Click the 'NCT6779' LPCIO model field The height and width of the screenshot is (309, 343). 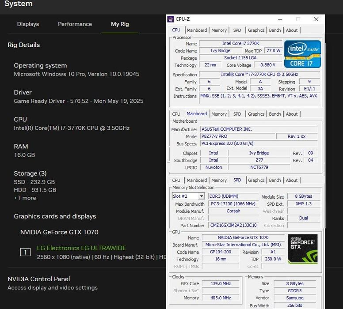point(259,167)
